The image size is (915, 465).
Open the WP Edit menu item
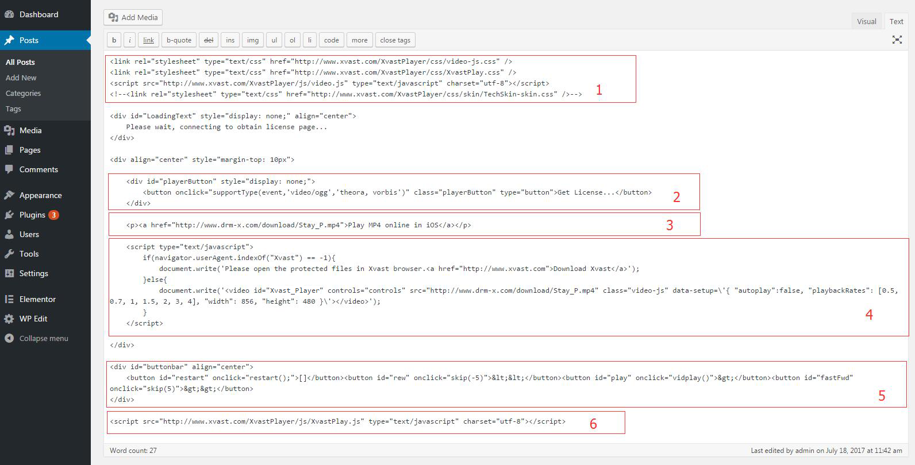coord(45,319)
